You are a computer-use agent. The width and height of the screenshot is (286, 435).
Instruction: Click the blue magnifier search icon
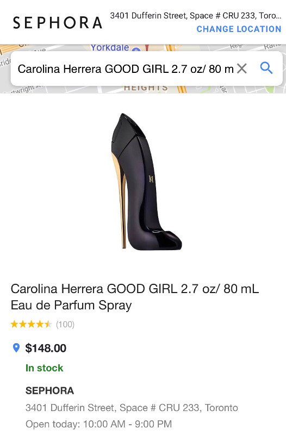(266, 68)
